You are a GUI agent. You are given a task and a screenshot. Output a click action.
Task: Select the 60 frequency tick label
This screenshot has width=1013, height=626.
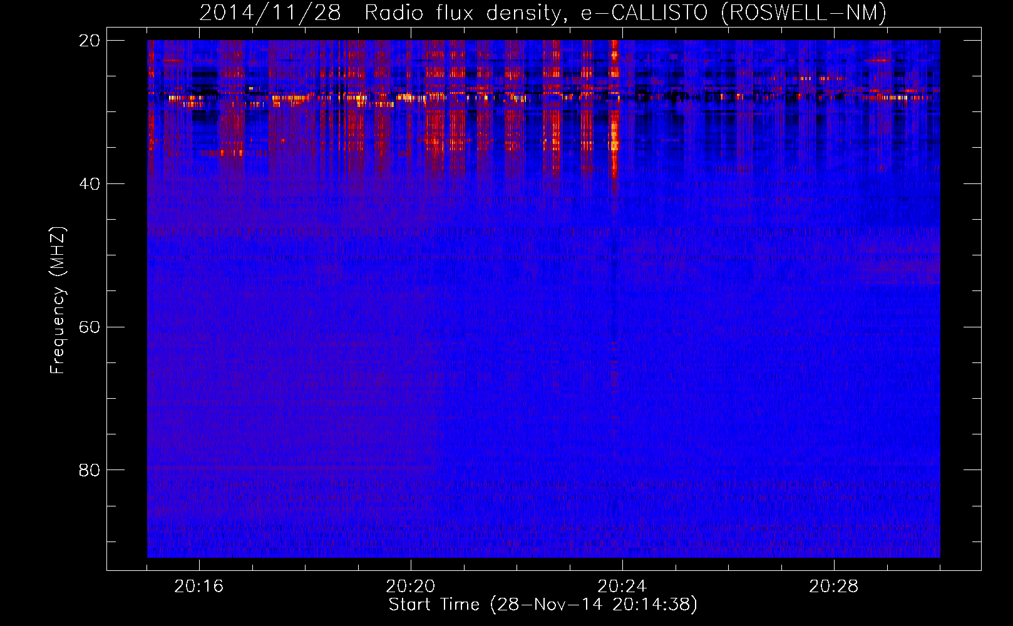(x=90, y=327)
